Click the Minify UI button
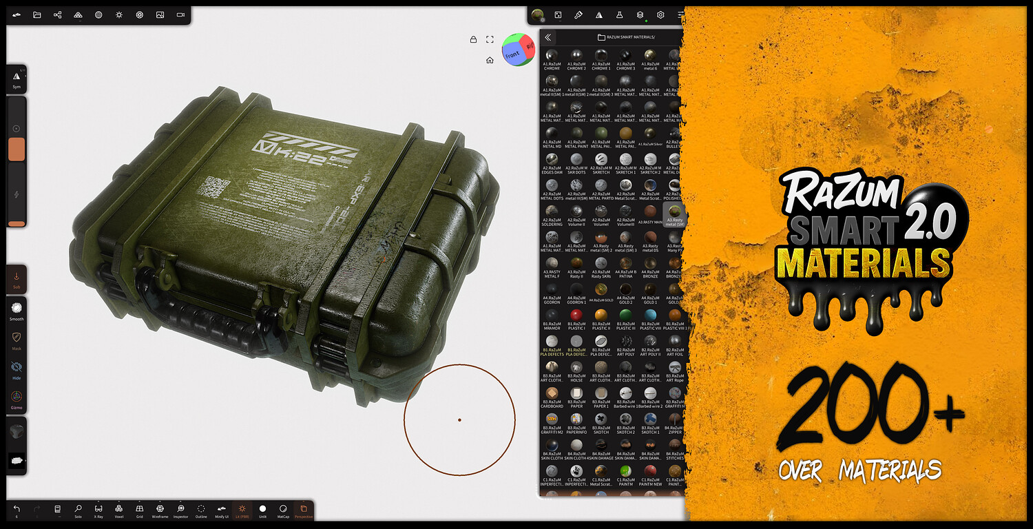 pos(222,510)
